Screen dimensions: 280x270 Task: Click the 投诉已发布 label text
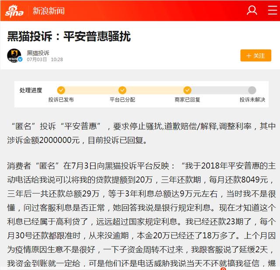tap(61, 100)
